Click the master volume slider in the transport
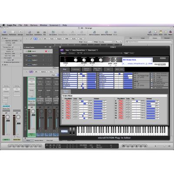Image resolution: width=174 pixels, height=174 pixels. [x=162, y=146]
